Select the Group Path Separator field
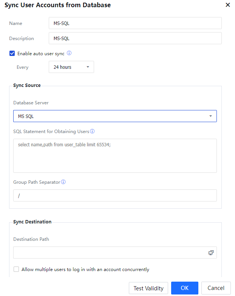The image size is (235, 296). (115, 195)
